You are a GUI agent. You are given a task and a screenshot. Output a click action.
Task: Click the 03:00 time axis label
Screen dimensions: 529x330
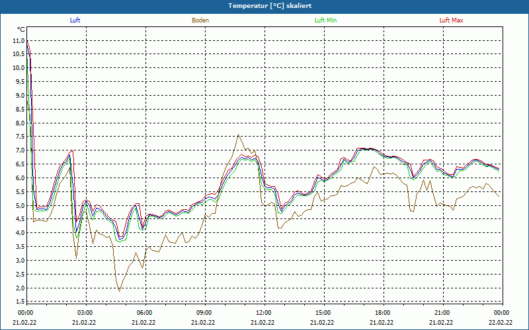(x=85, y=313)
